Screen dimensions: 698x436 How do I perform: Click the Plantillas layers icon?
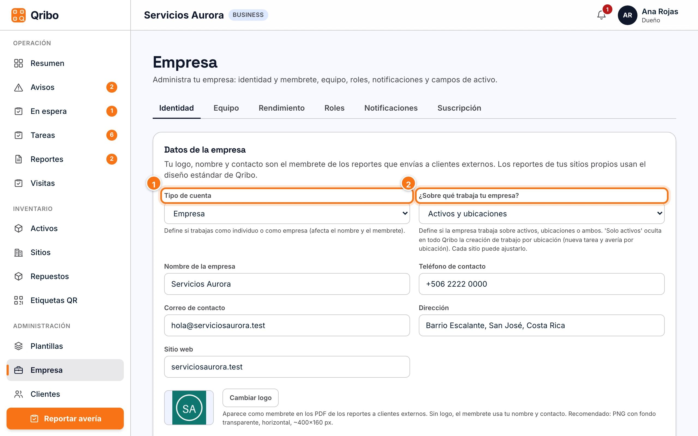pyautogui.click(x=19, y=346)
